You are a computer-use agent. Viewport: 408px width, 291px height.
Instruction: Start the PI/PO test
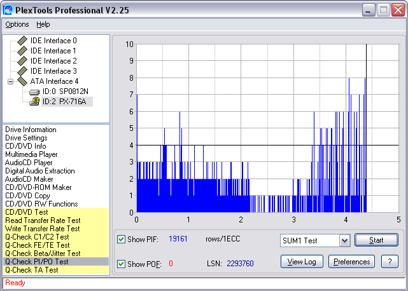[376, 240]
